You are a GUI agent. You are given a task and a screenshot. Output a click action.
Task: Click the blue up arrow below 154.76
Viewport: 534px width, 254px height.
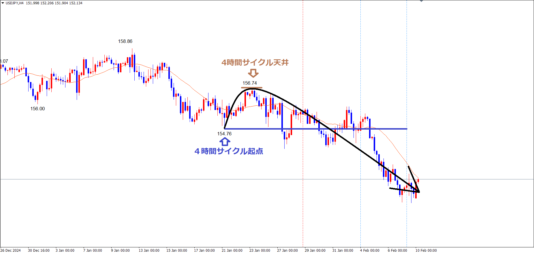click(x=225, y=142)
